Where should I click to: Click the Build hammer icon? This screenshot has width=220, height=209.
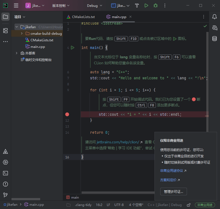click(x=137, y=6)
